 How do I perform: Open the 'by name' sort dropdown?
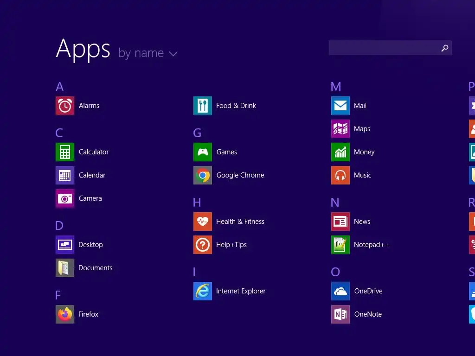pos(148,53)
